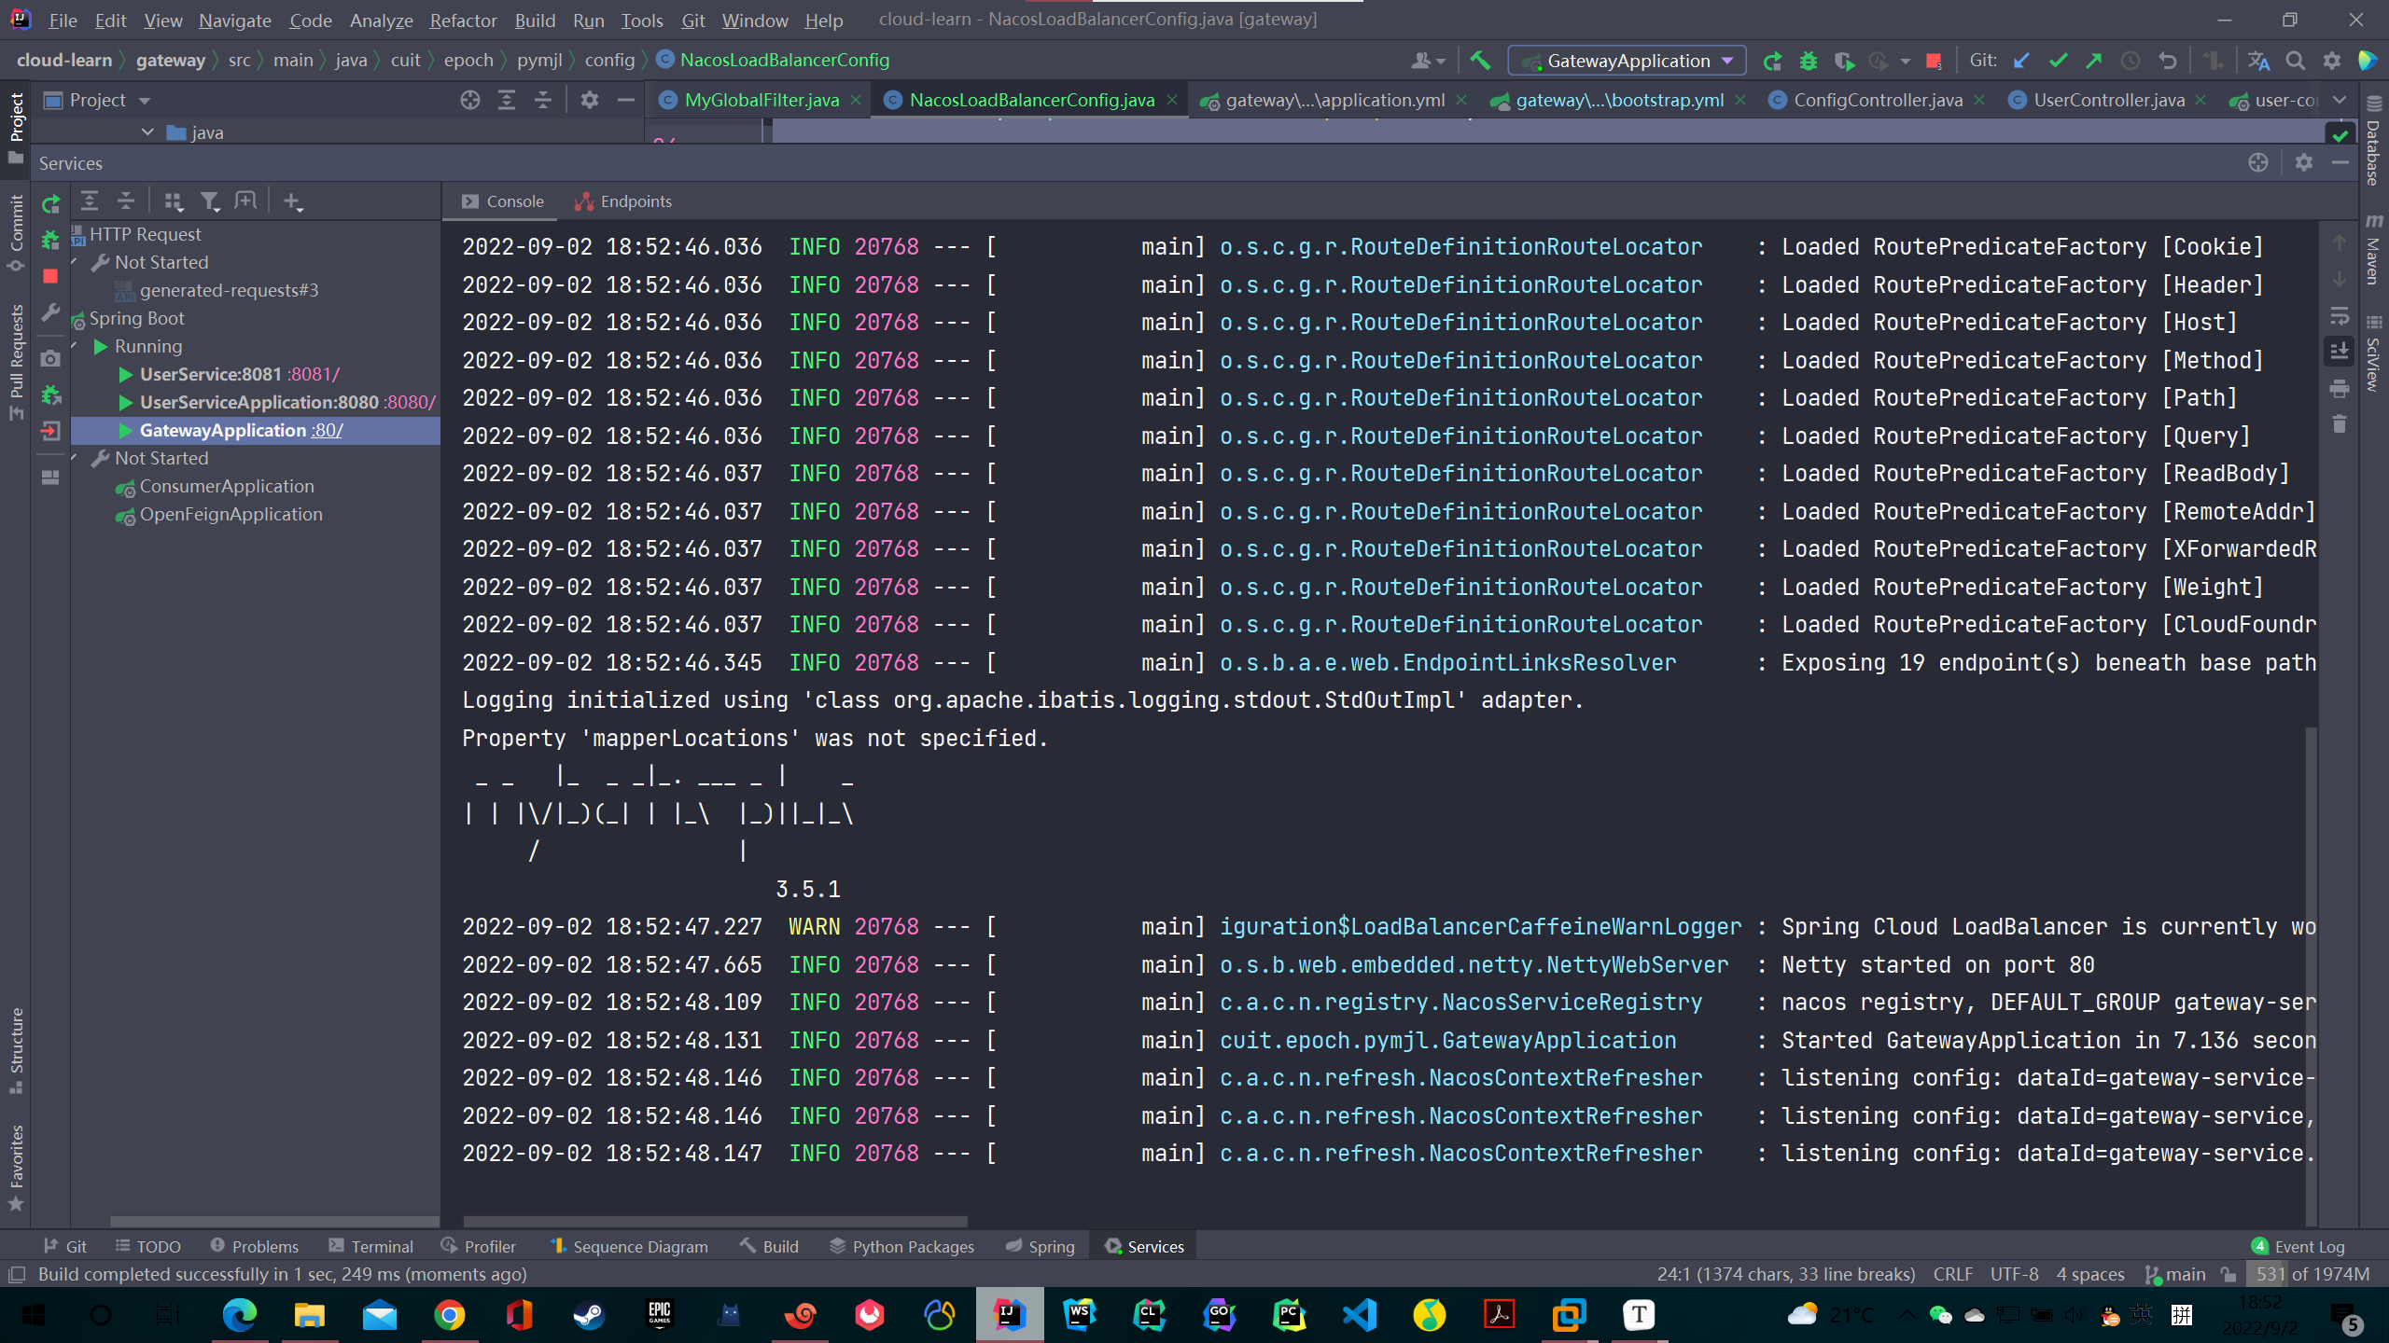Select the Console tab

point(502,201)
